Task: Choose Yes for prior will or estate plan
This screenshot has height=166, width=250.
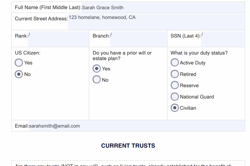Action: pos(97,69)
